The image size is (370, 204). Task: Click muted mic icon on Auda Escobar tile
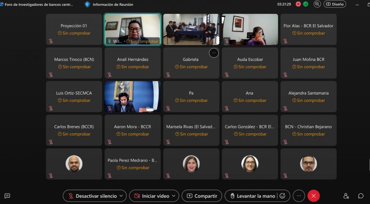coord(226,75)
